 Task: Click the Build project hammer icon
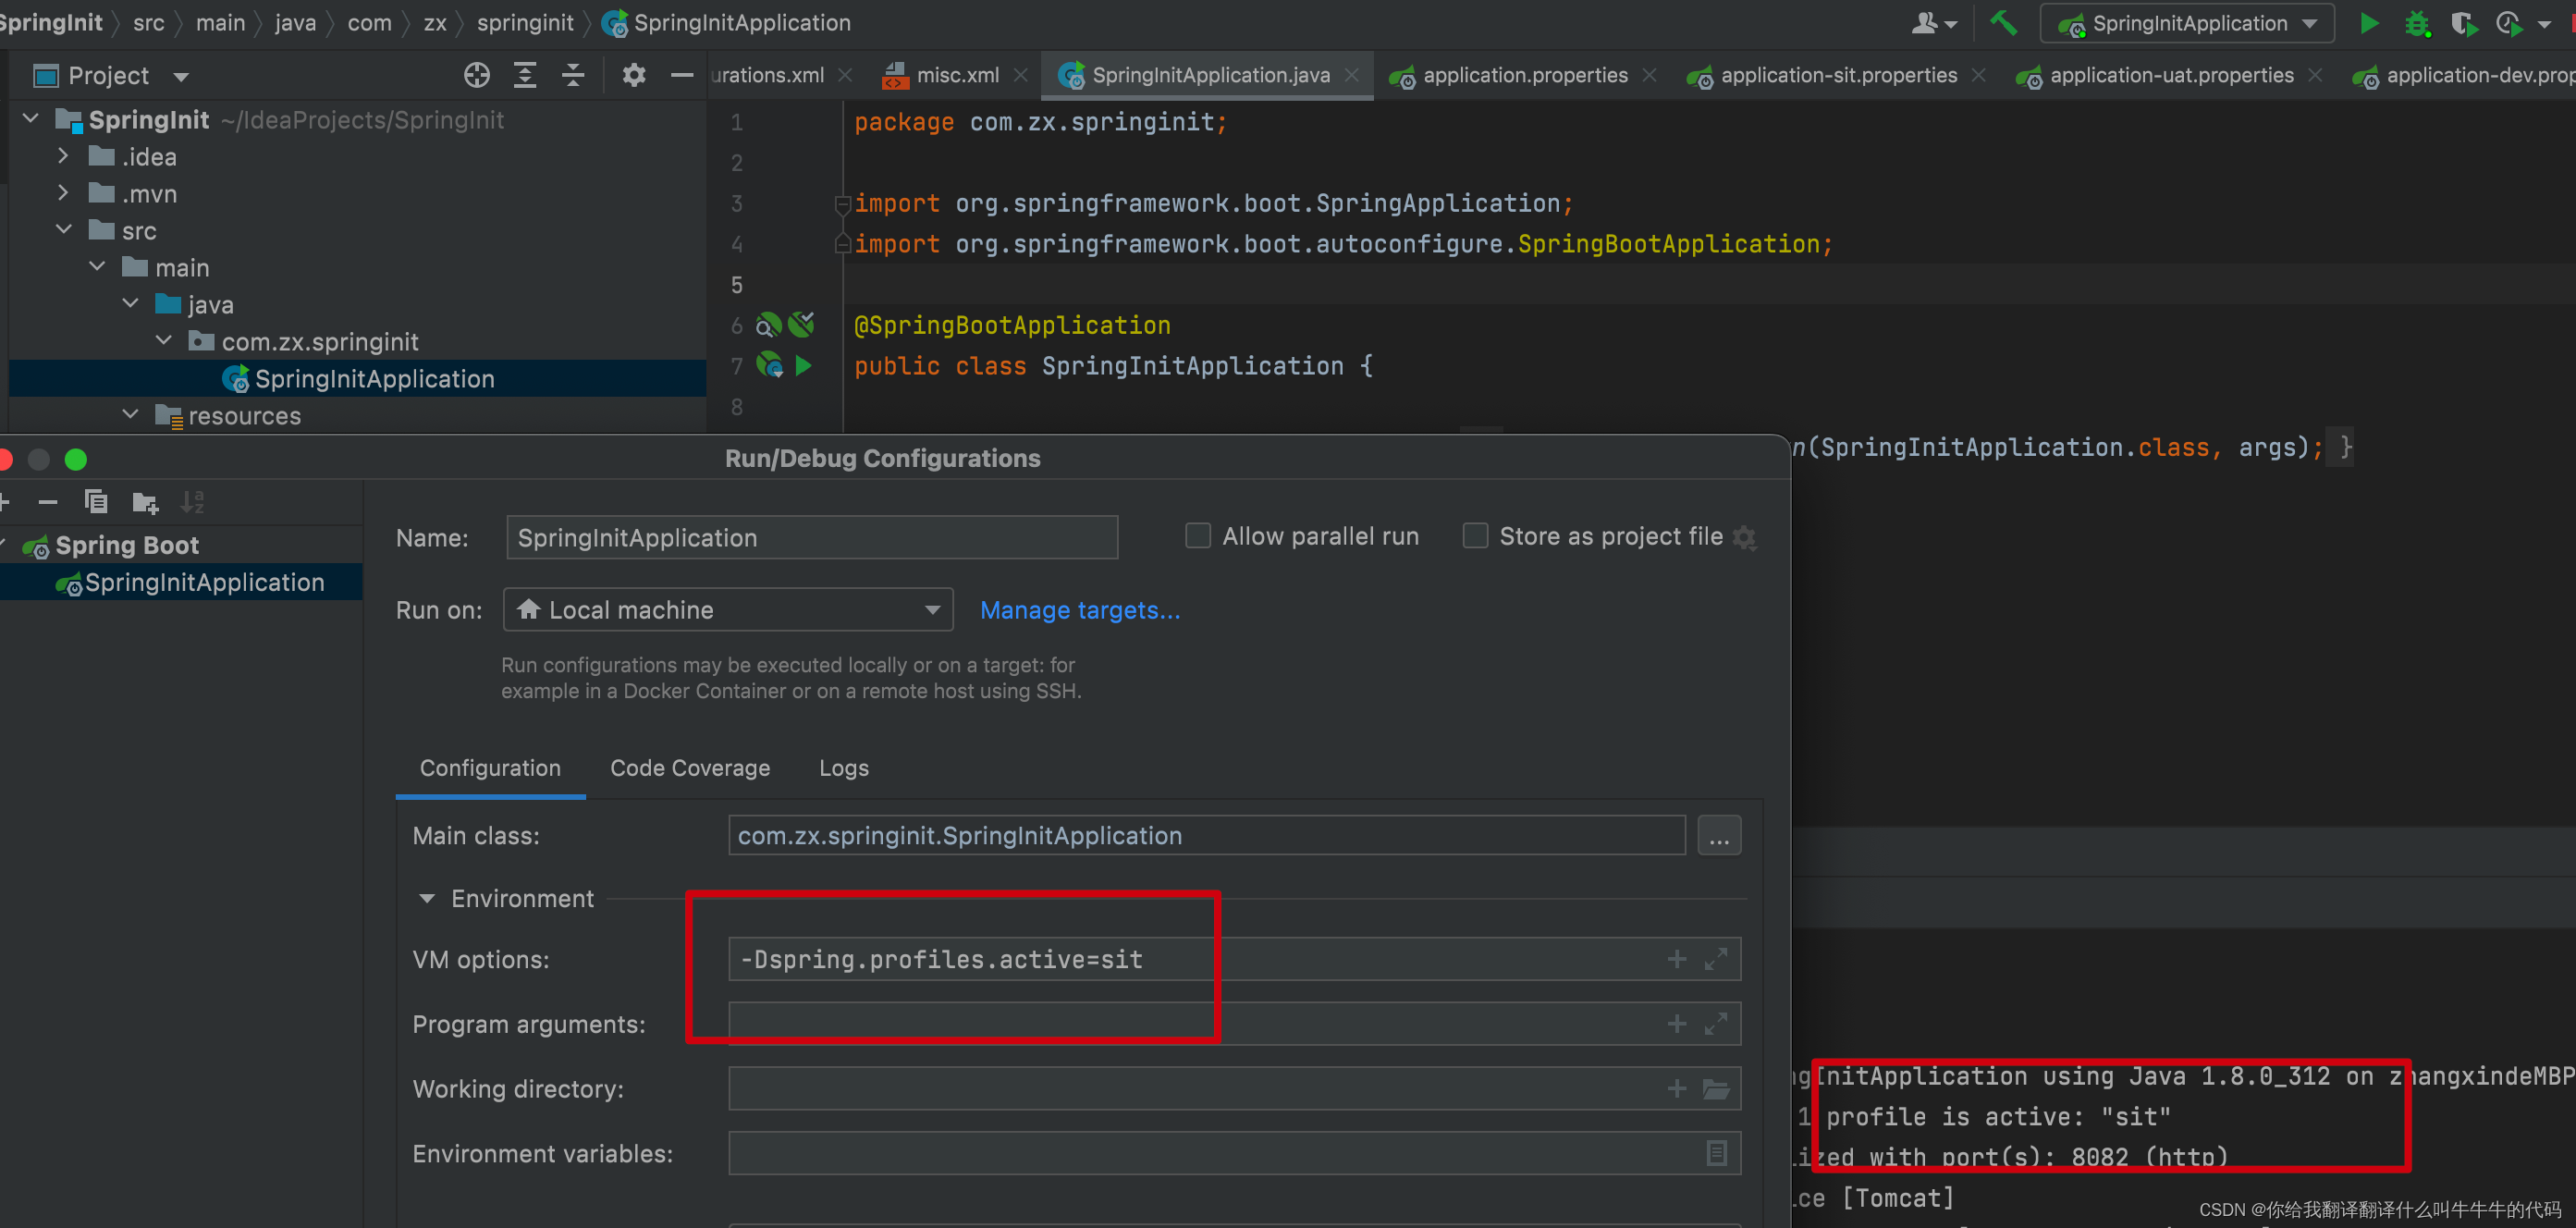tap(2003, 23)
